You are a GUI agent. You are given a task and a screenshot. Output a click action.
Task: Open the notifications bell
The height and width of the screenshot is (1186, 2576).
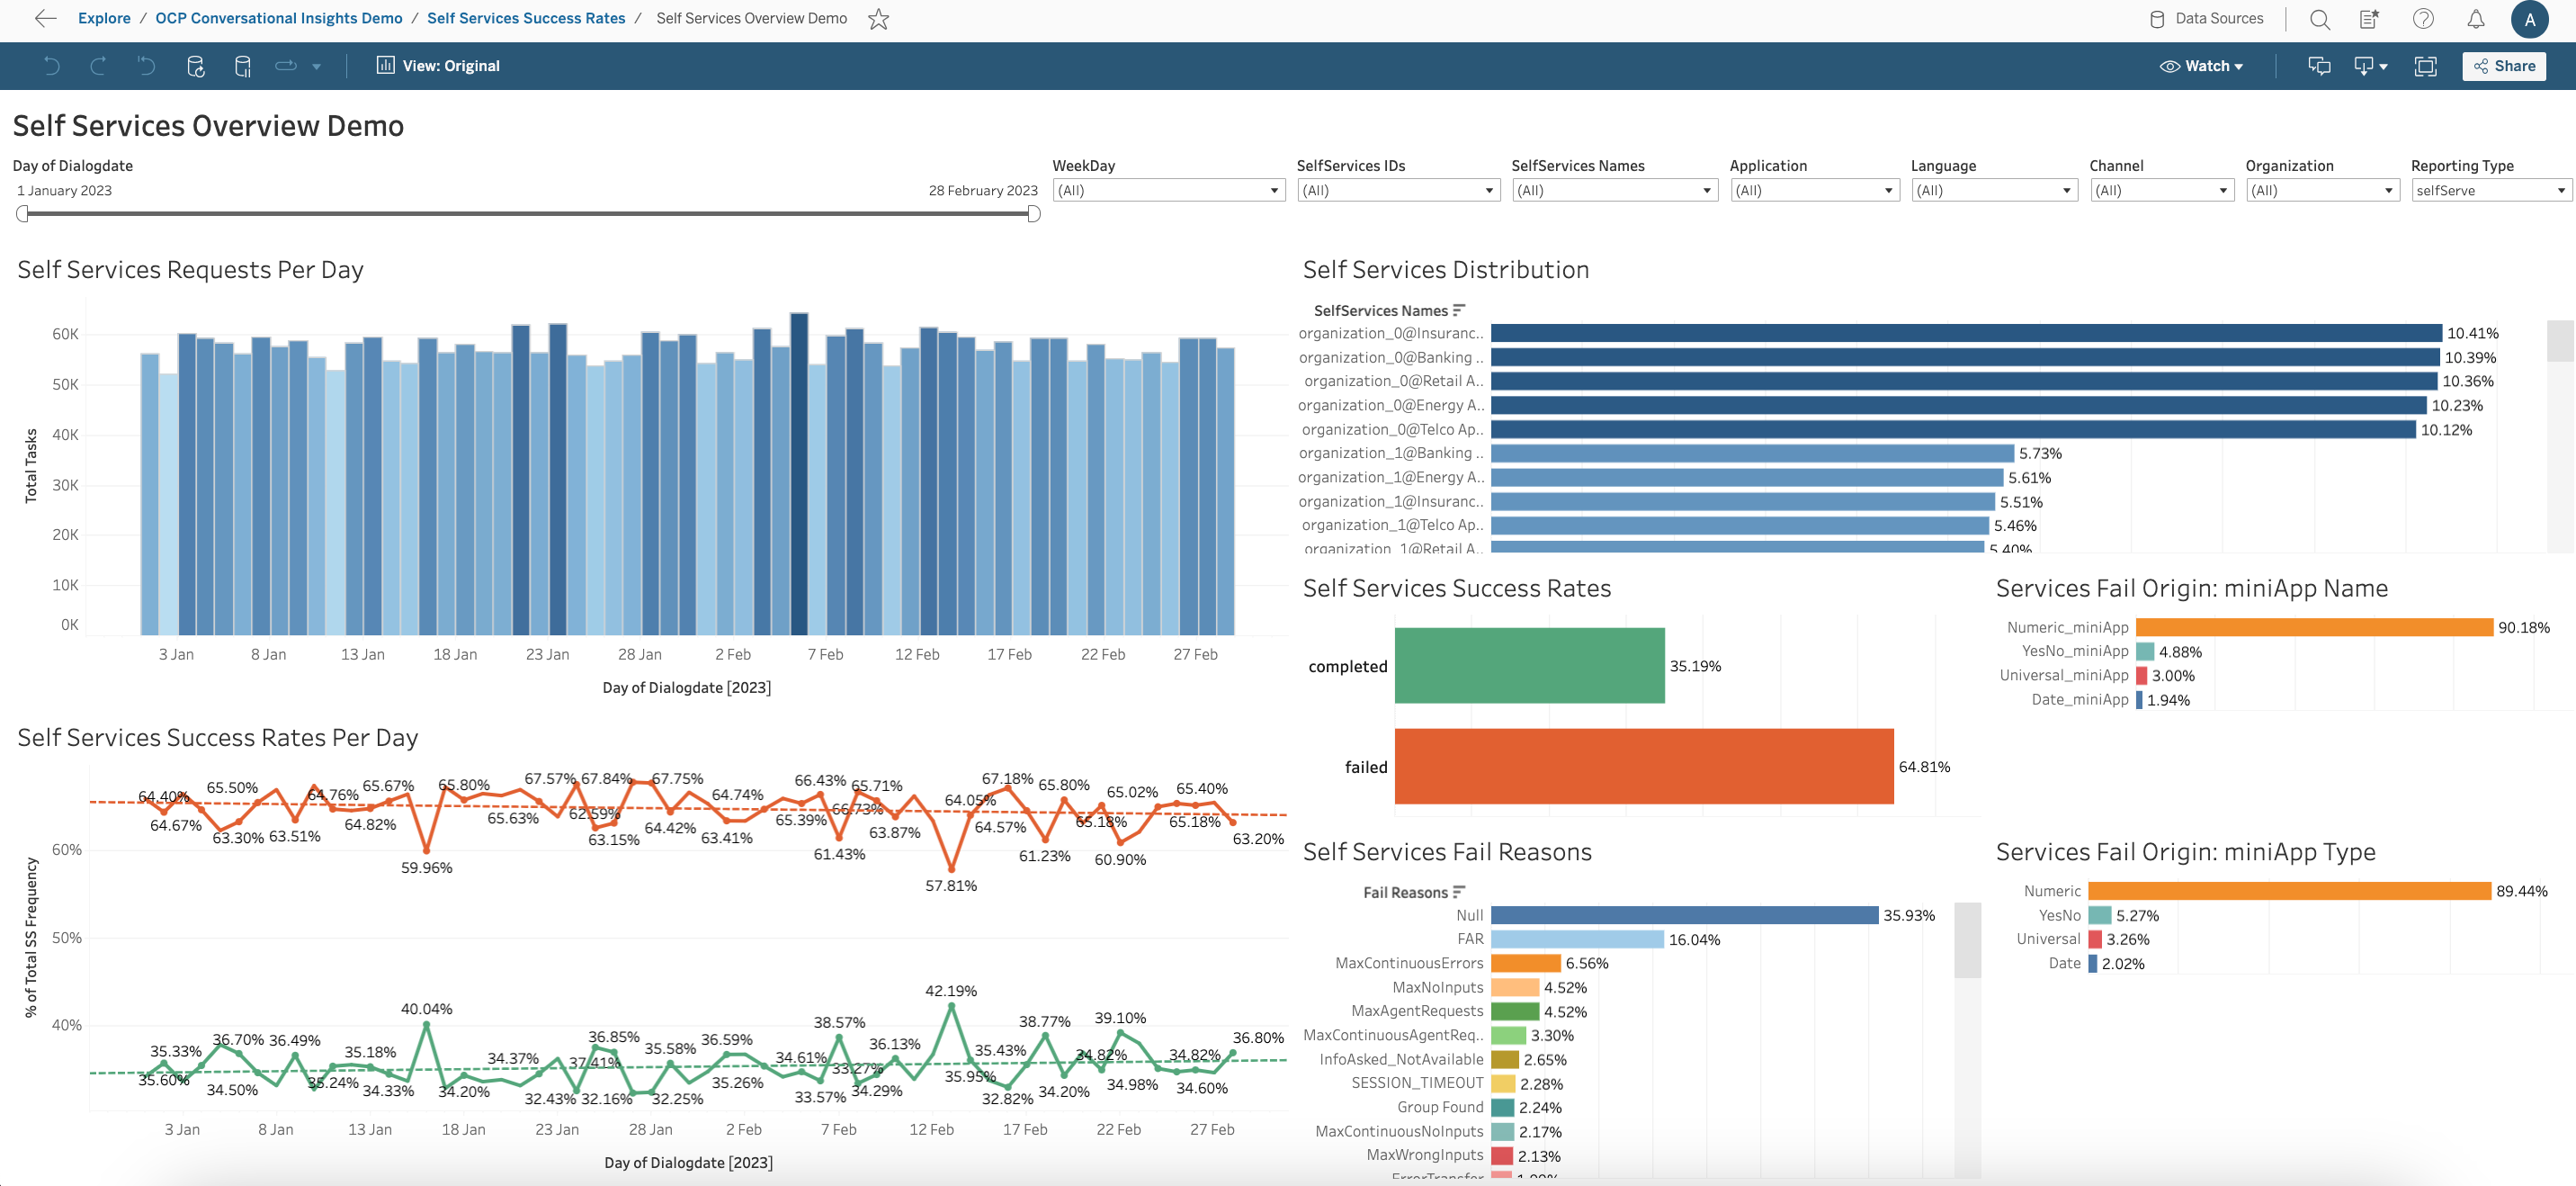click(2475, 19)
